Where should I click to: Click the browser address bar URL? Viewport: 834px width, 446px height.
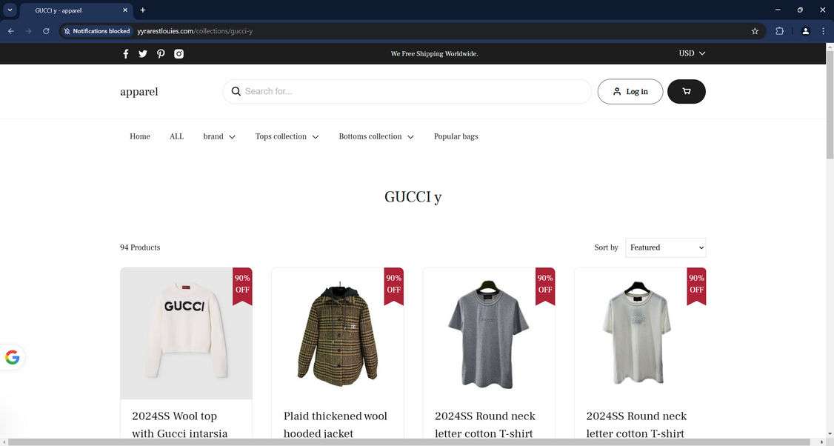point(195,31)
